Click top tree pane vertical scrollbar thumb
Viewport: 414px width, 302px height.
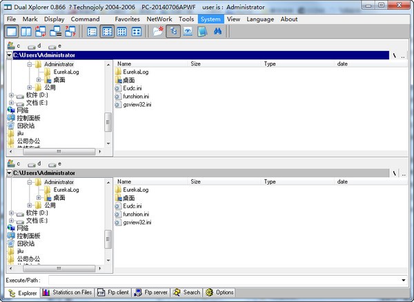point(108,122)
